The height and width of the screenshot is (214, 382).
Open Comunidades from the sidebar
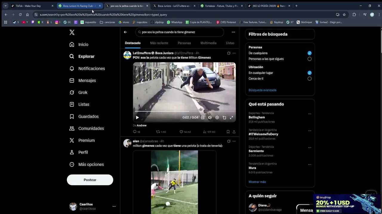pos(87,128)
